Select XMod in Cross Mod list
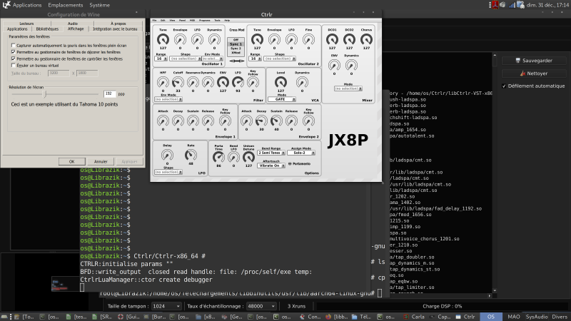Viewport: 571px width, 321px height. (x=236, y=53)
